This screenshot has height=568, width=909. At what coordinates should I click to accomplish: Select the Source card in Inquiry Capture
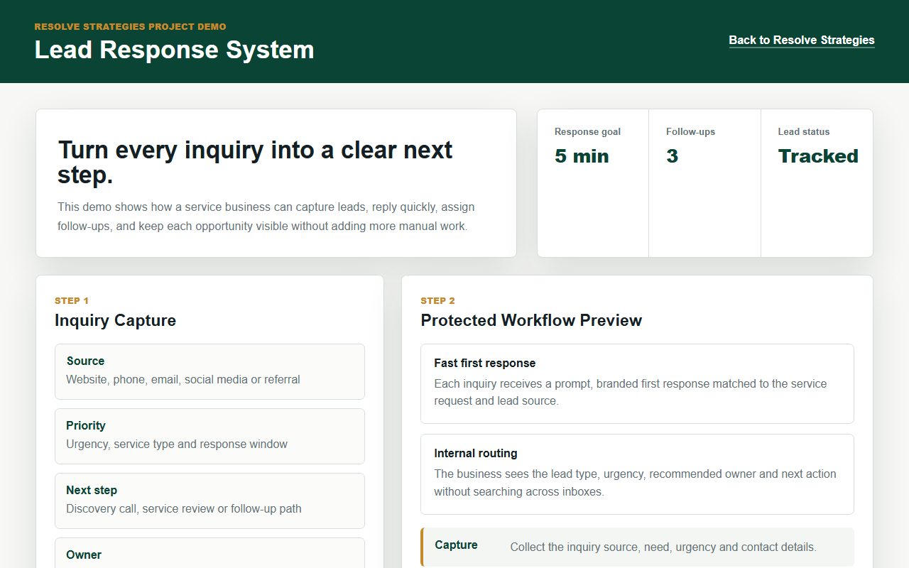(x=209, y=371)
